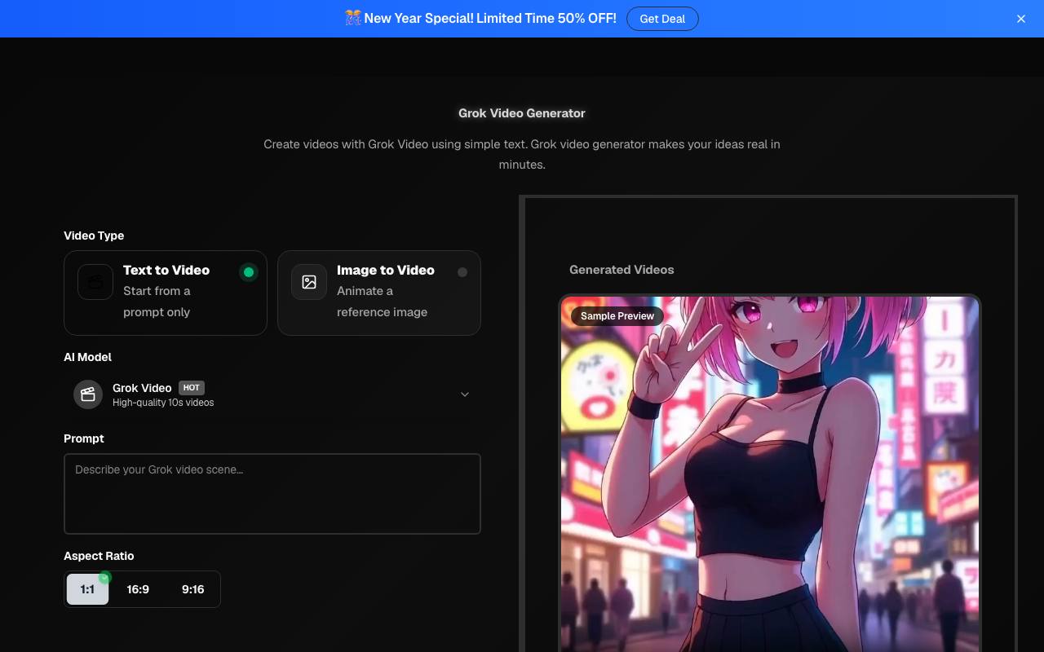Screen dimensions: 1044x652
Task: Click the picture icon in Image to Video card
Action: 309,282
